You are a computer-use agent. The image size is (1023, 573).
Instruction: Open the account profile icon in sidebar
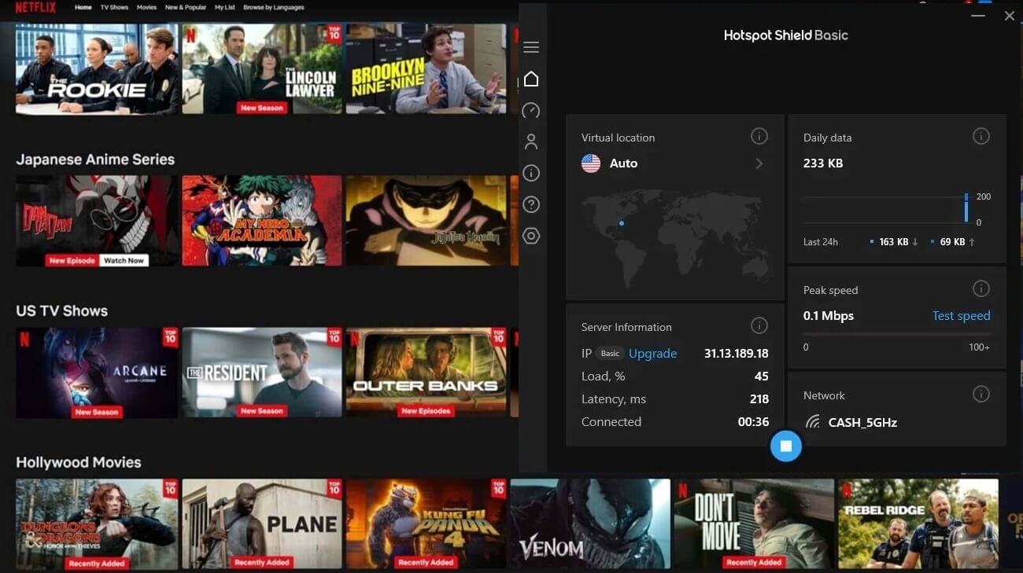531,141
